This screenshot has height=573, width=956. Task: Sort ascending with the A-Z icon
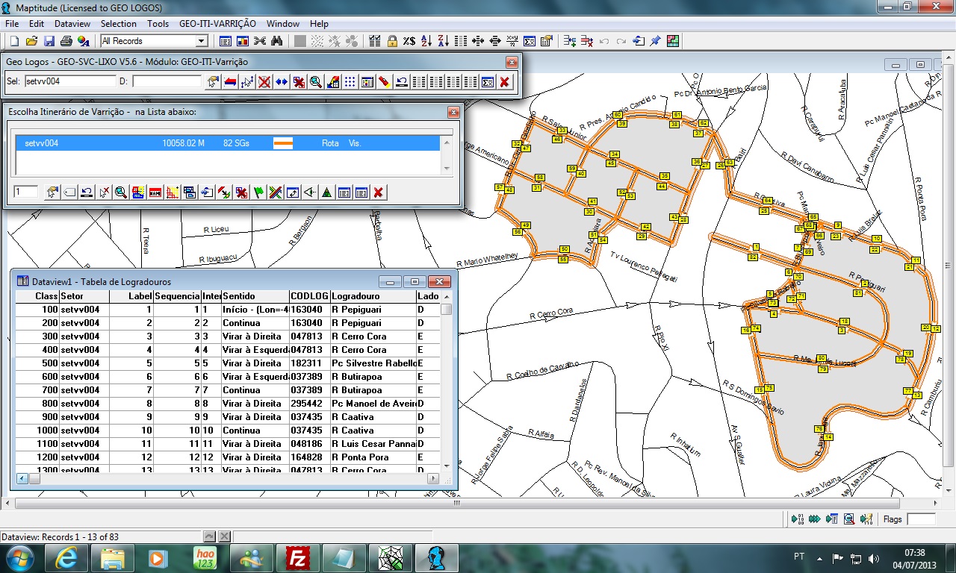(x=426, y=41)
